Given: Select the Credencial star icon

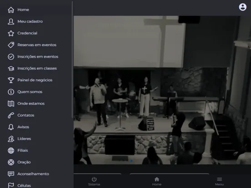Looking at the screenshot, I should click(x=11, y=33).
